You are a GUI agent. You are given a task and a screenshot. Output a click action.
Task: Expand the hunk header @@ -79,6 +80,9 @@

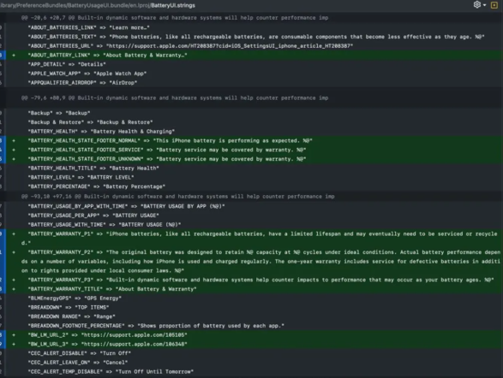(x=175, y=98)
